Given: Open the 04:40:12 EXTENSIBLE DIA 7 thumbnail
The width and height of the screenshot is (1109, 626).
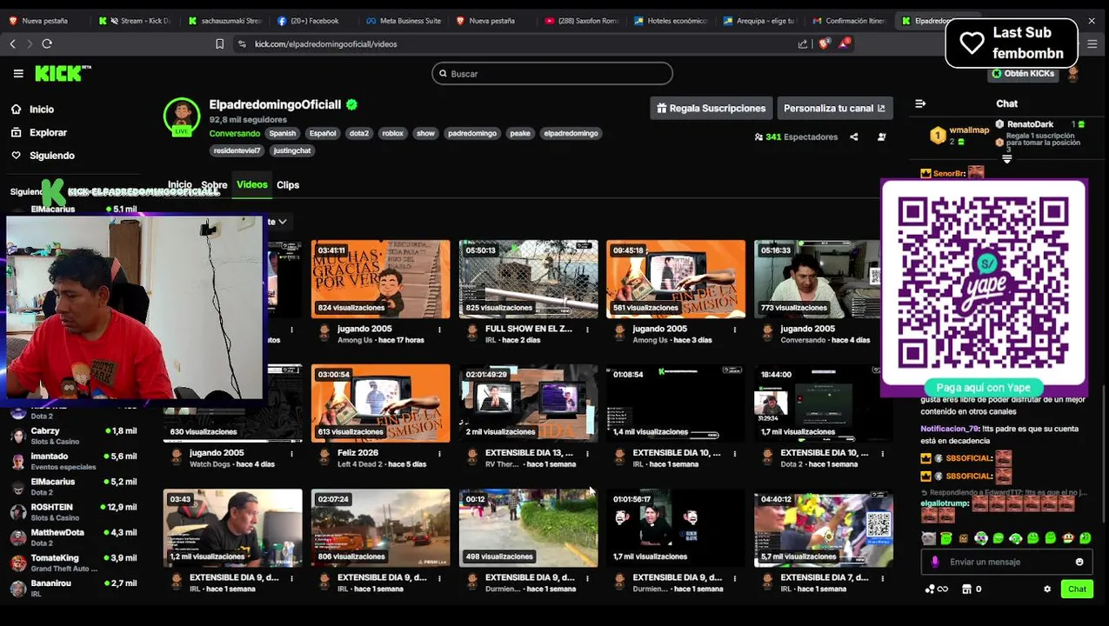Looking at the screenshot, I should tap(824, 528).
